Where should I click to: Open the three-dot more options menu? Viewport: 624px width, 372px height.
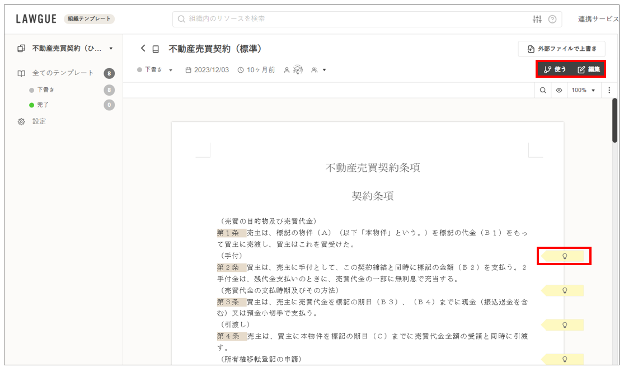point(609,90)
